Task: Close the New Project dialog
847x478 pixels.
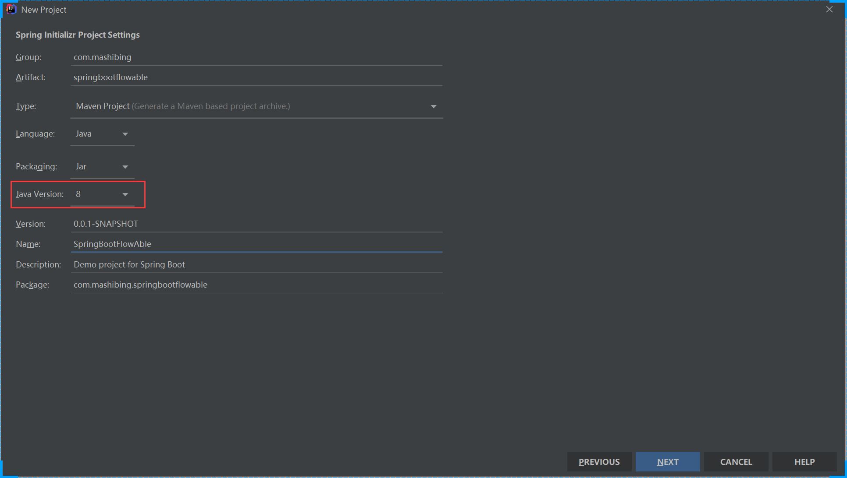Action: coord(829,9)
